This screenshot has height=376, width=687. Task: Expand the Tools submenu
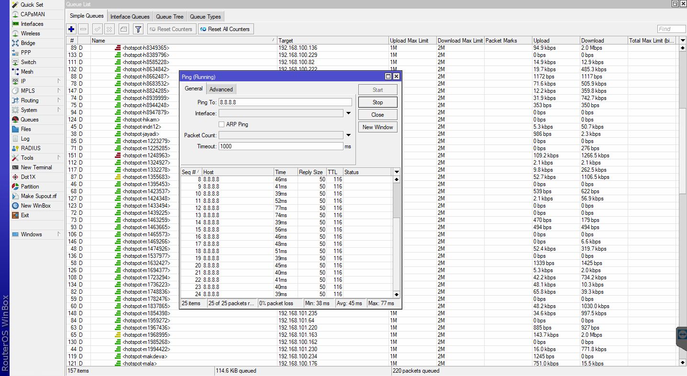(x=59, y=158)
